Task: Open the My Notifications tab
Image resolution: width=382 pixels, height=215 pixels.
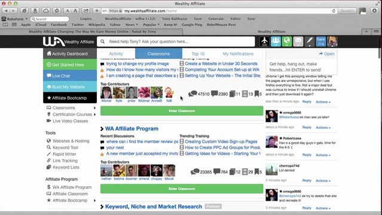Action: pyautogui.click(x=238, y=54)
